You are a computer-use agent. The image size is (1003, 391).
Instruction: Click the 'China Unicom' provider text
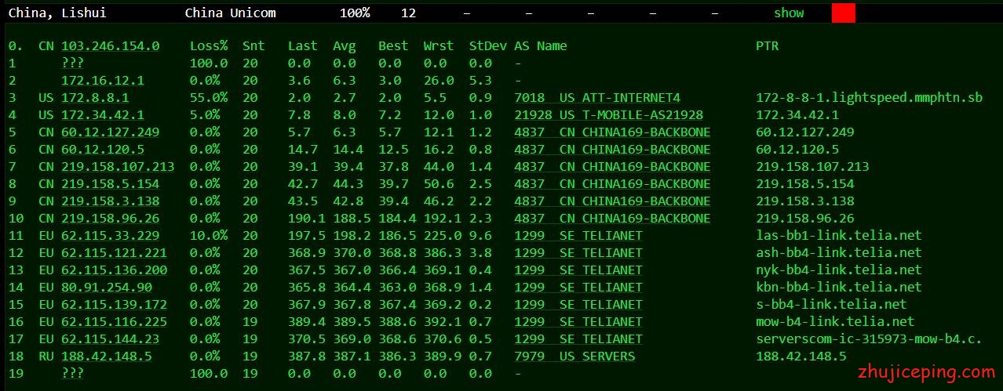(230, 13)
